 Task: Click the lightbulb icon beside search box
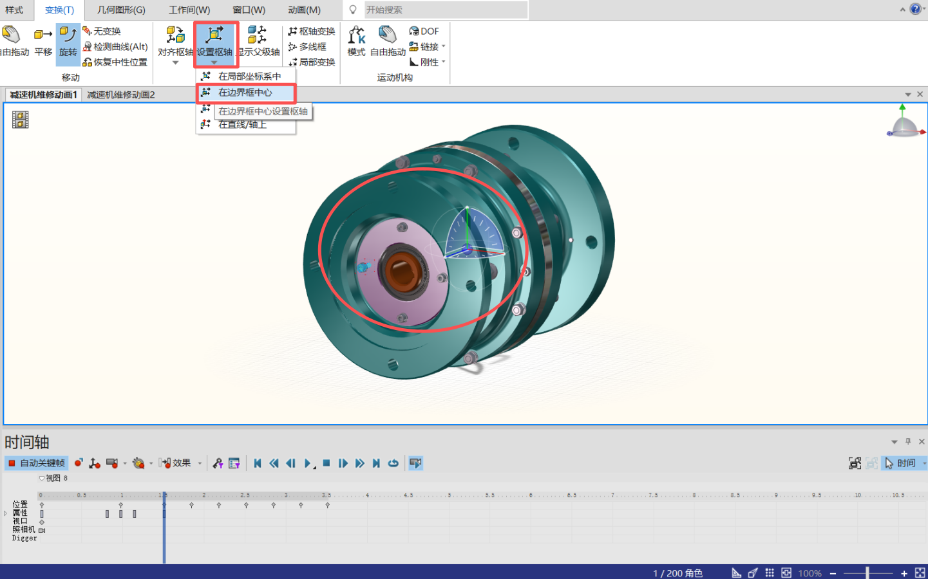pos(353,10)
